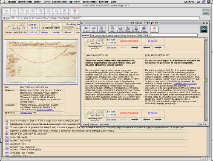Image resolution: width=213 pixels, height=161 pixels.
Task: Click the scroll up arrow of front window
Action: point(206,39)
